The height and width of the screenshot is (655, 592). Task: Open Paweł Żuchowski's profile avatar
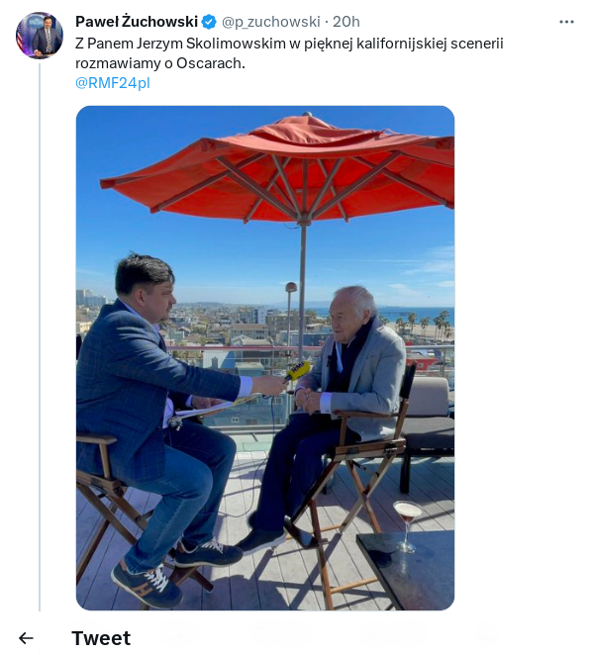(40, 35)
